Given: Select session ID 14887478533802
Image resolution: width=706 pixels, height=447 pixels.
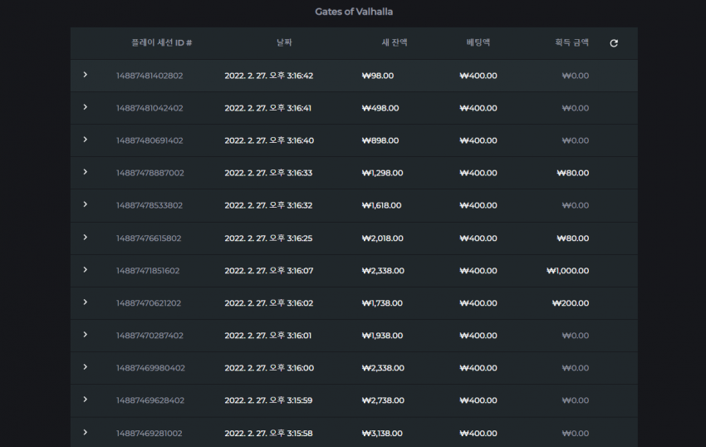Looking at the screenshot, I should [150, 205].
